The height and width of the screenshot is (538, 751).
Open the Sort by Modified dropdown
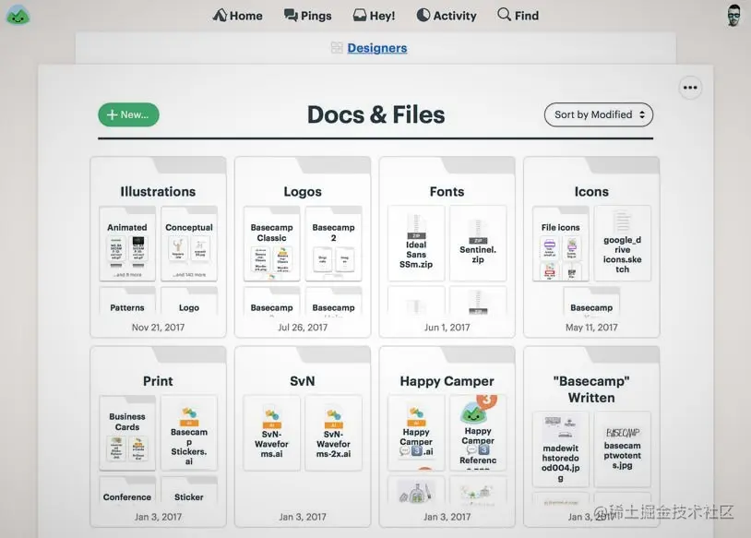coord(598,115)
